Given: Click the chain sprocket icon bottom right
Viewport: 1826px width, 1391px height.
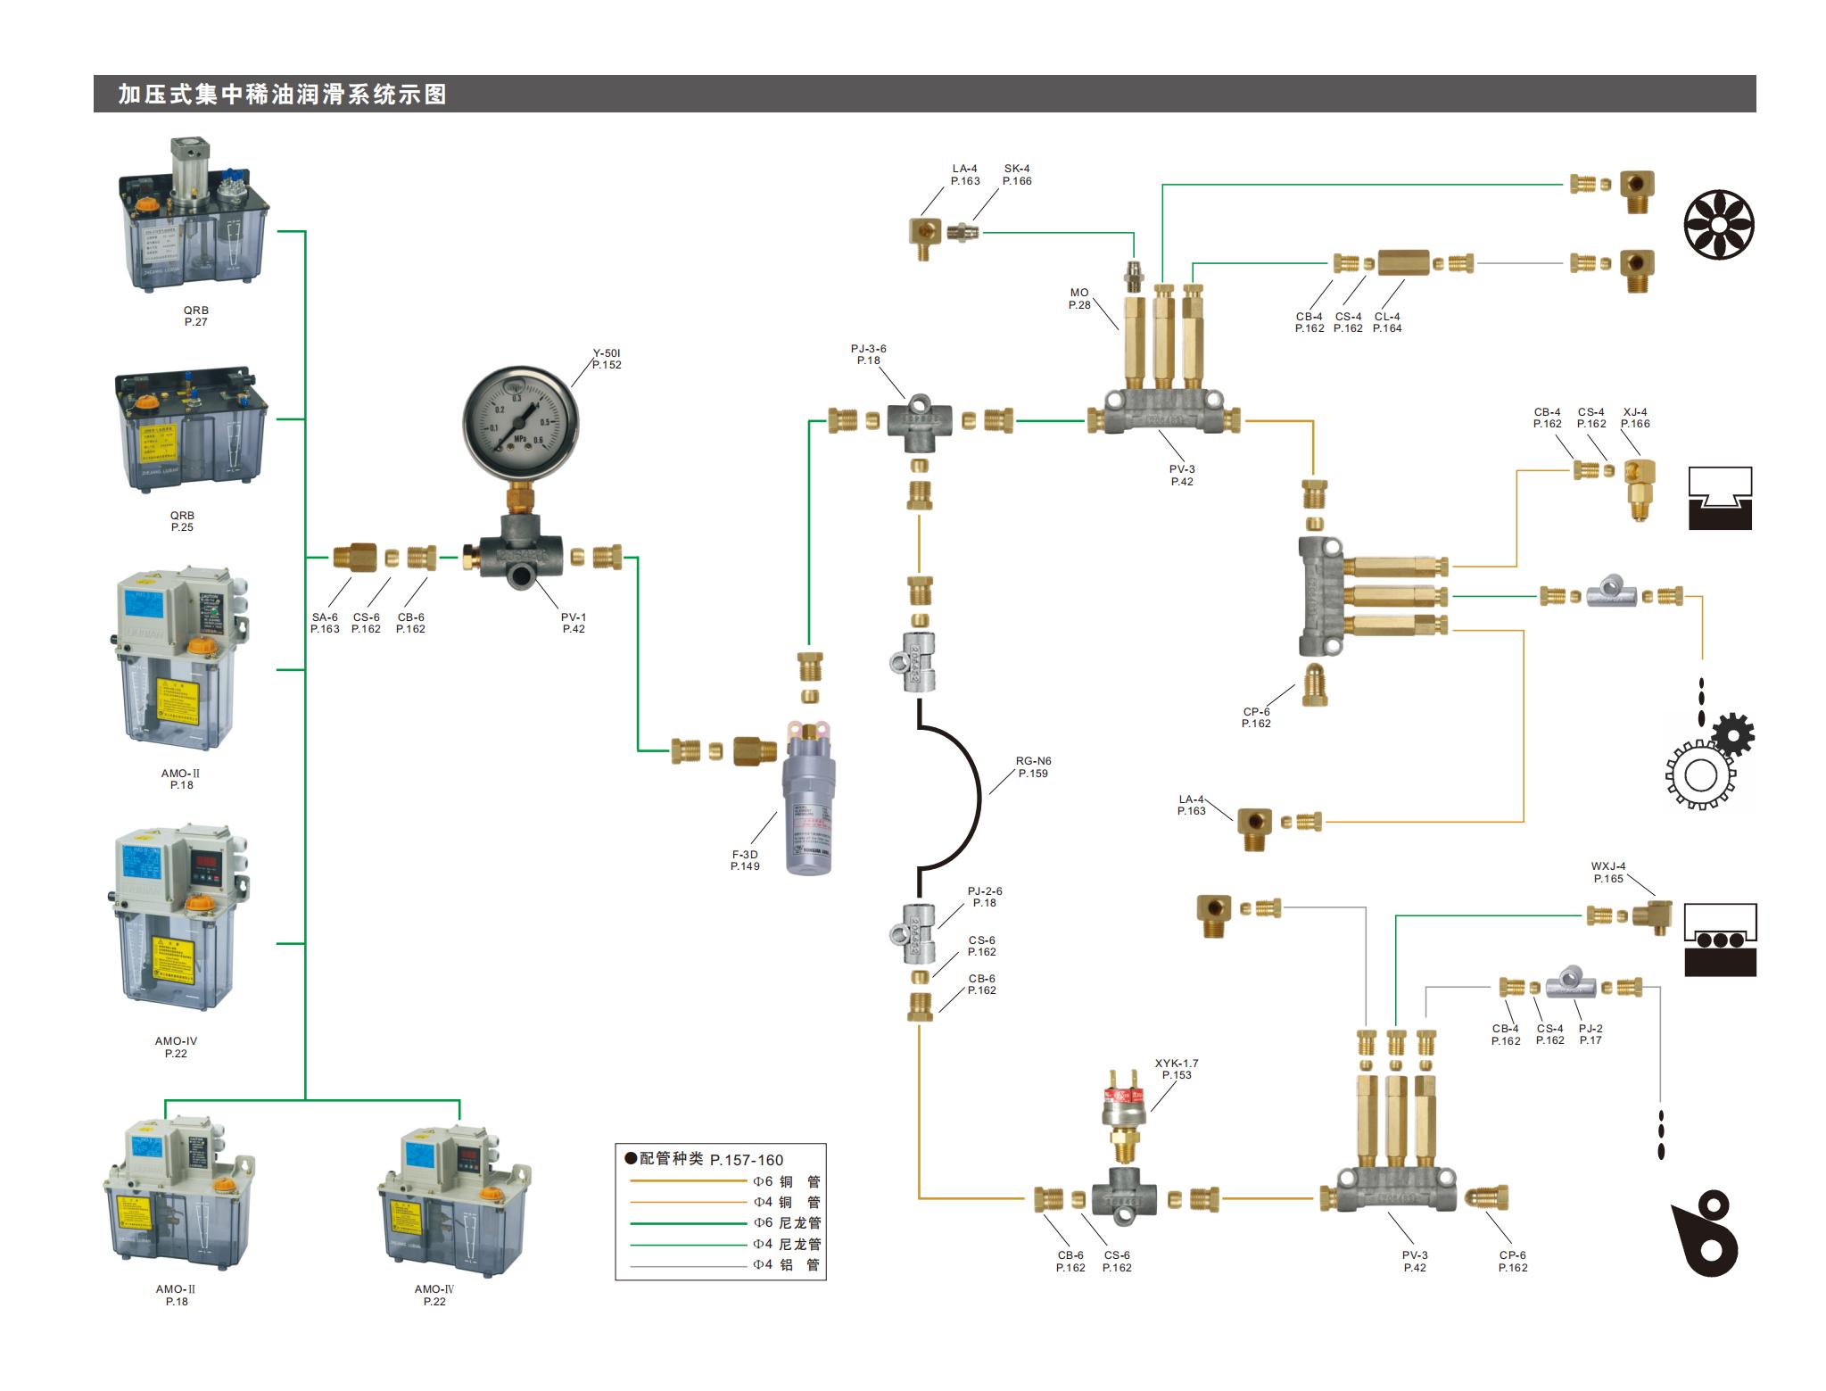Looking at the screenshot, I should (x=1706, y=1234).
